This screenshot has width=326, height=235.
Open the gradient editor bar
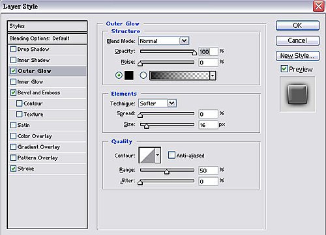tap(179, 76)
